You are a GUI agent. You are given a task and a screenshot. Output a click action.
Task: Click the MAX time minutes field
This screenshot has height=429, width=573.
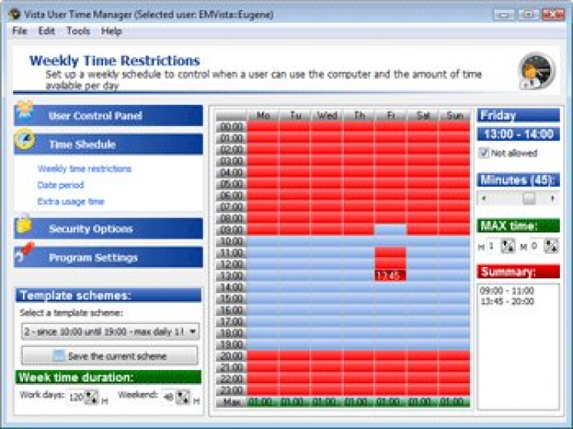(x=536, y=246)
